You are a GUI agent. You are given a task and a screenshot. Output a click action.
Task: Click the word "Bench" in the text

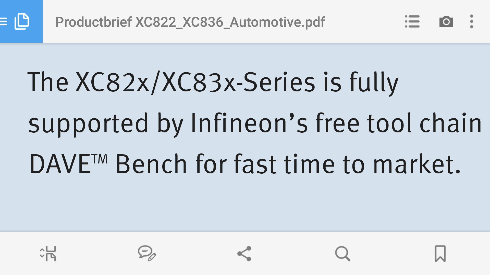(151, 164)
